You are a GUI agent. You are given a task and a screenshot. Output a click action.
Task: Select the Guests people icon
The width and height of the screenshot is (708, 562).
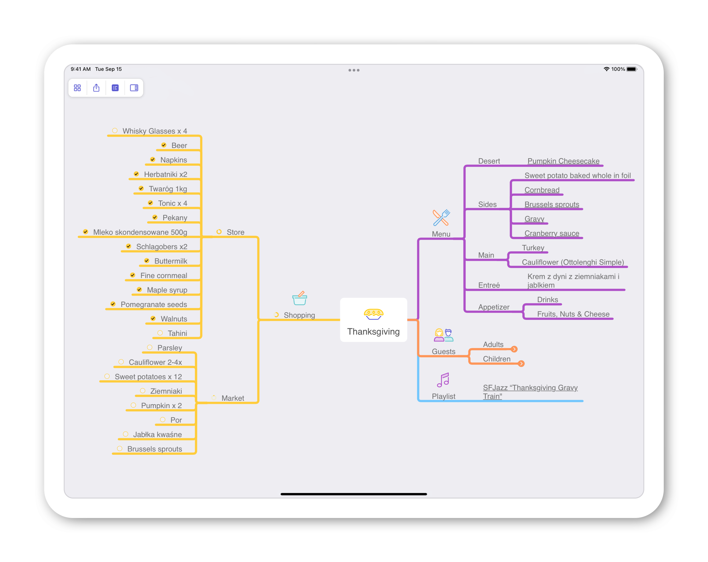[444, 335]
